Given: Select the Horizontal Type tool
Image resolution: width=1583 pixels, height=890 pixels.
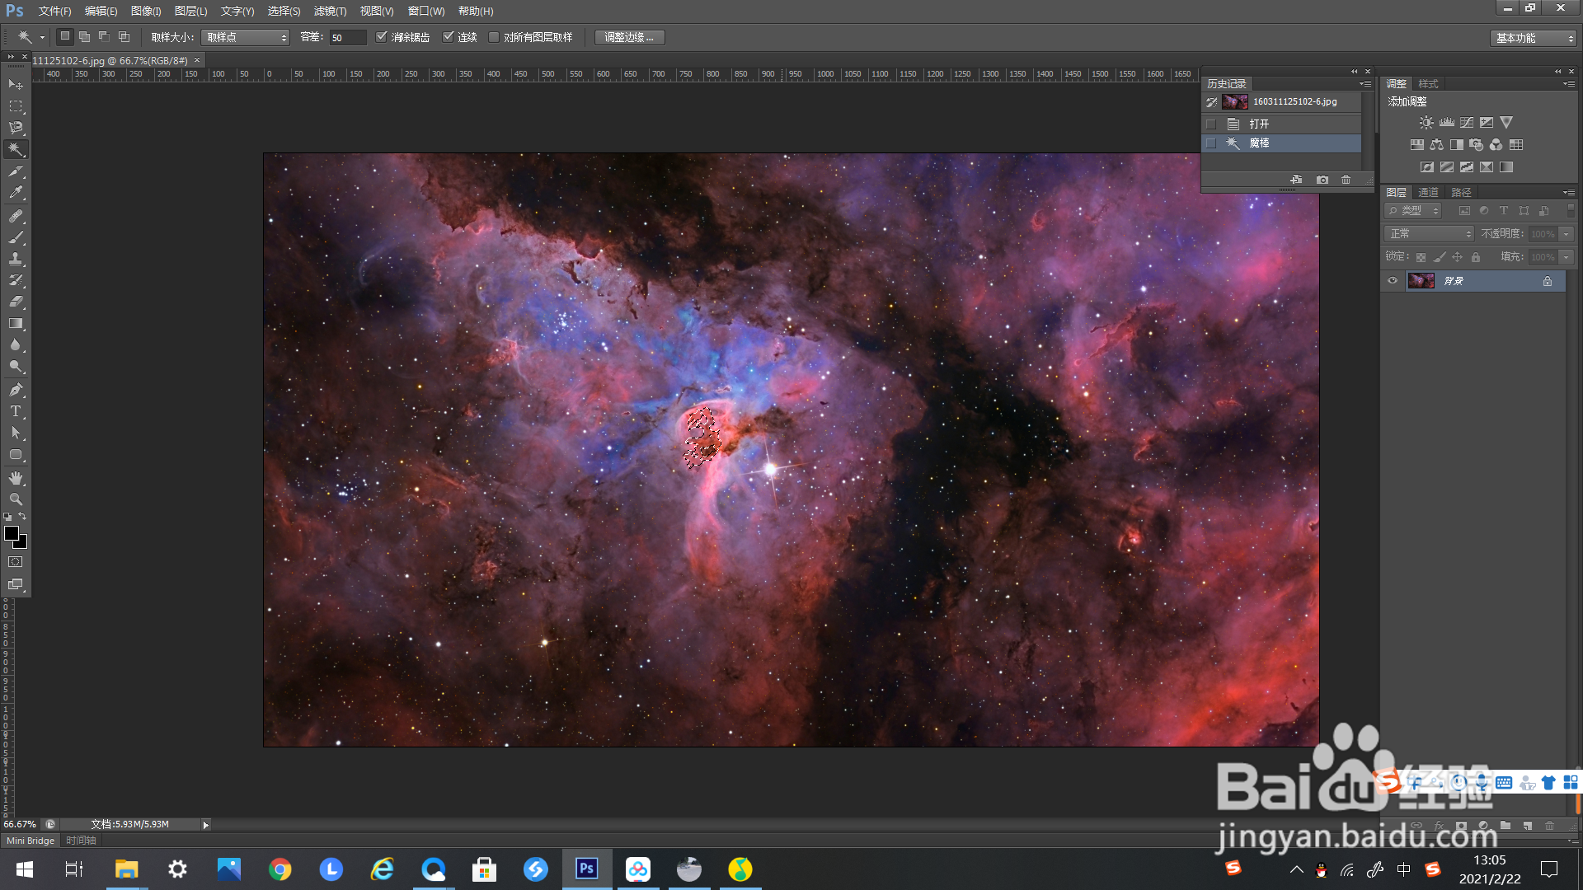Looking at the screenshot, I should [x=16, y=411].
